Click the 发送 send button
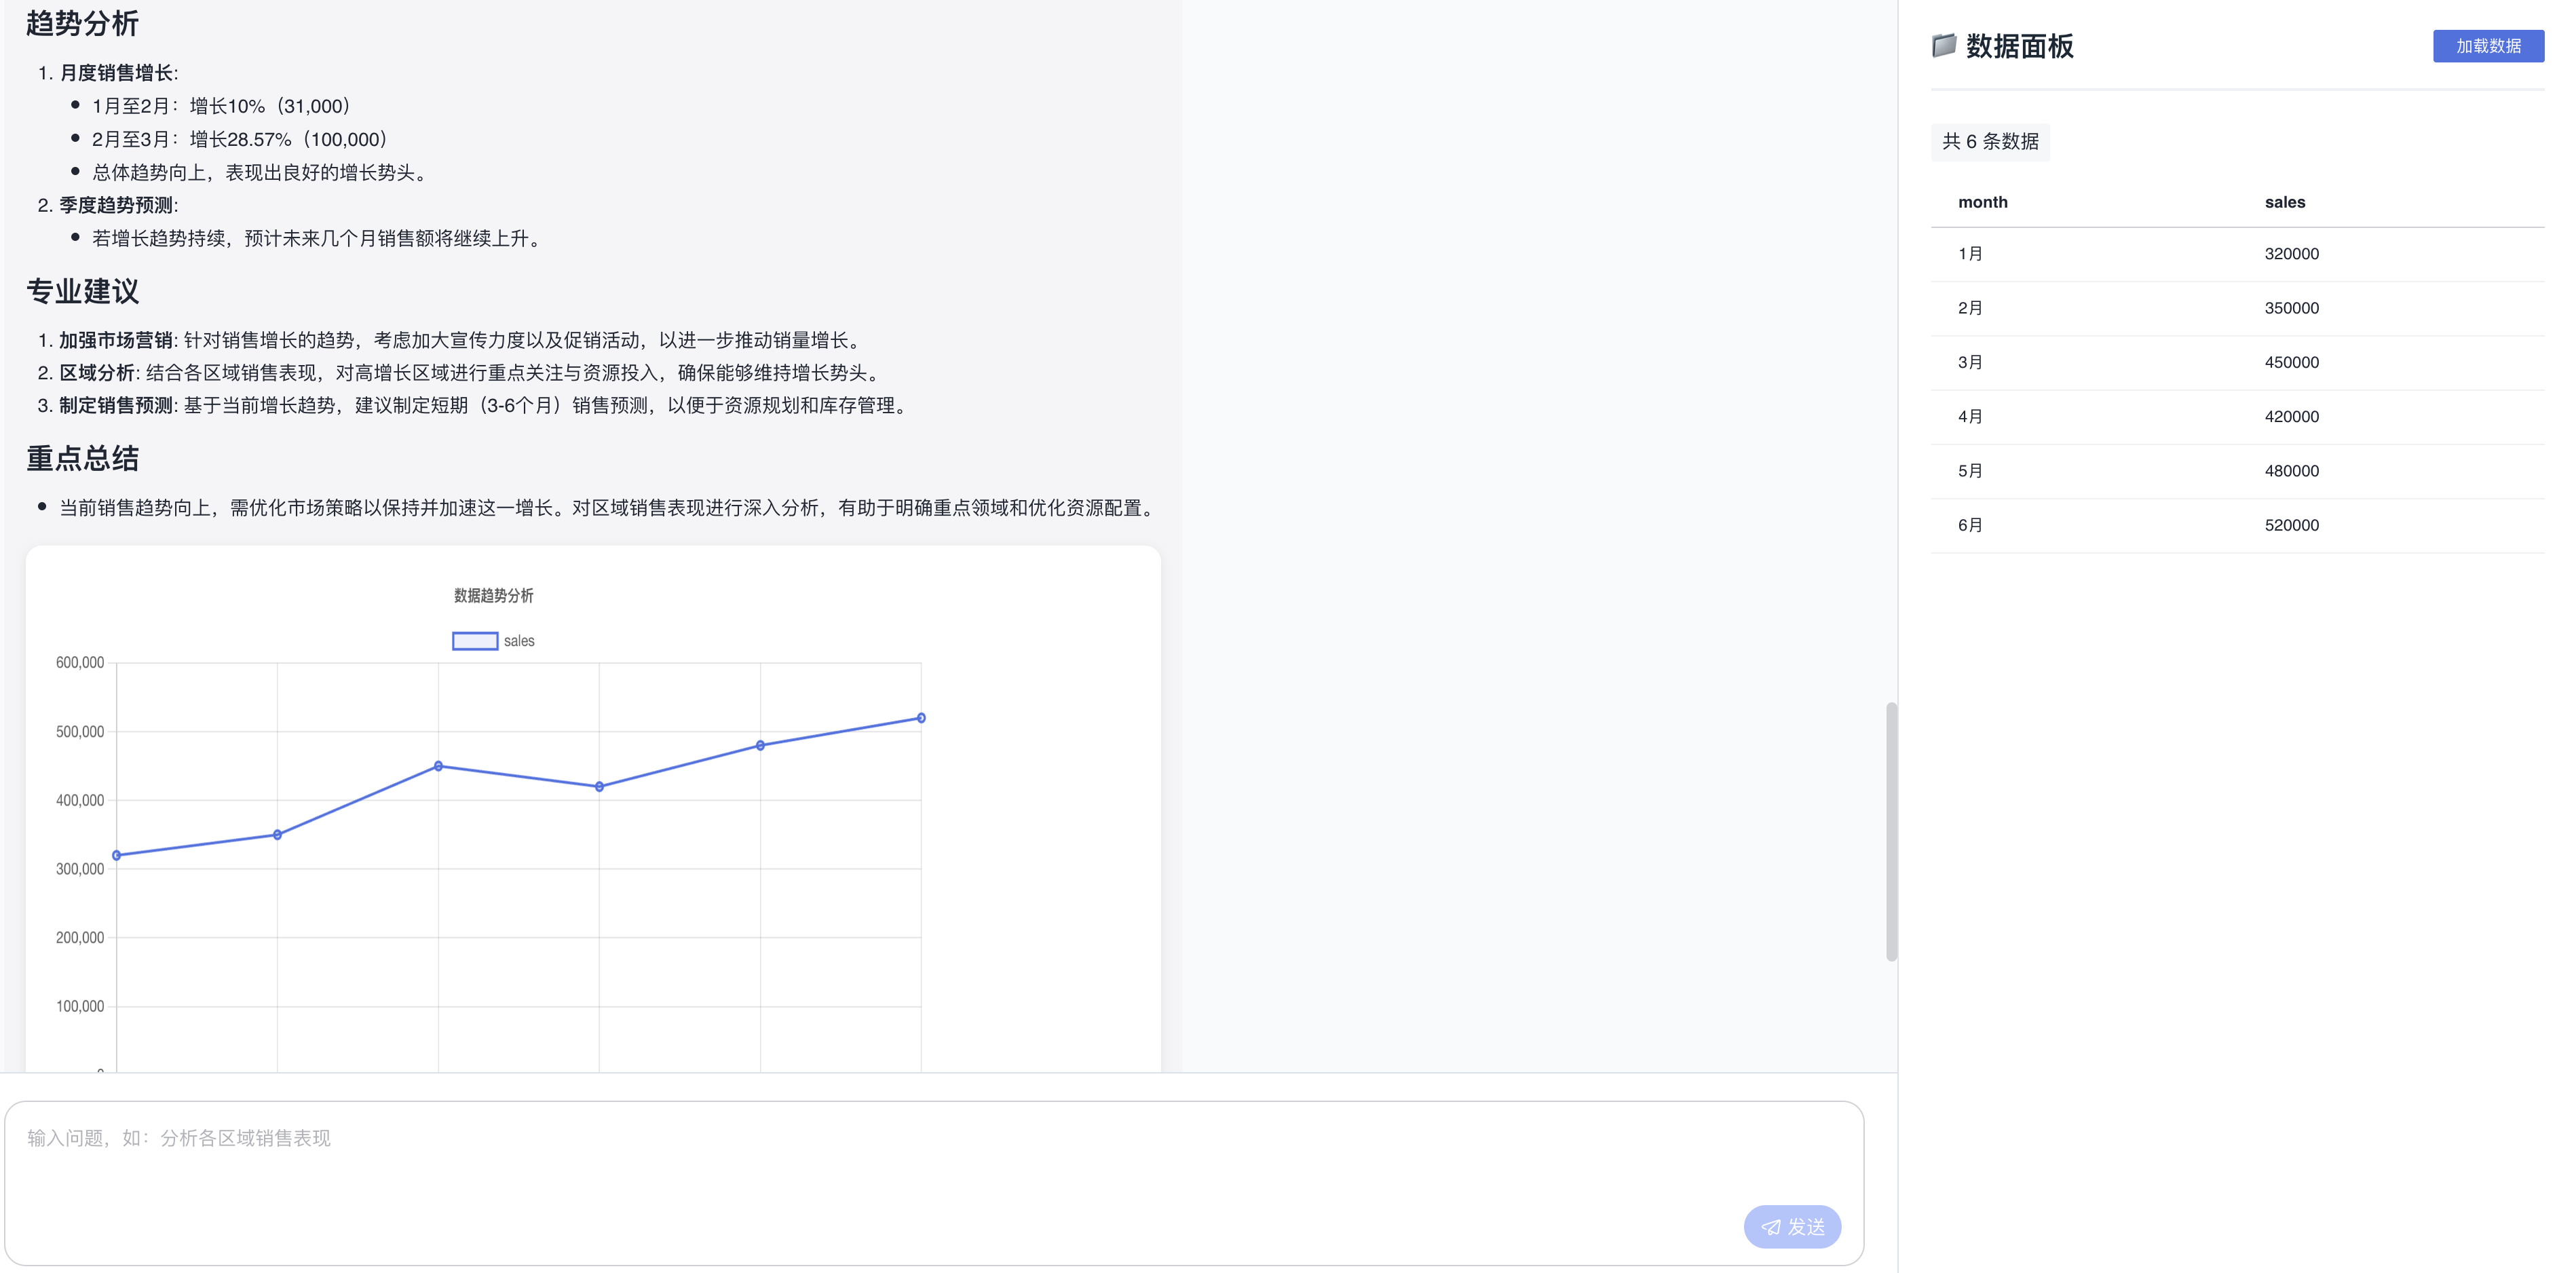Viewport: 2576px width, 1273px height. [1792, 1226]
